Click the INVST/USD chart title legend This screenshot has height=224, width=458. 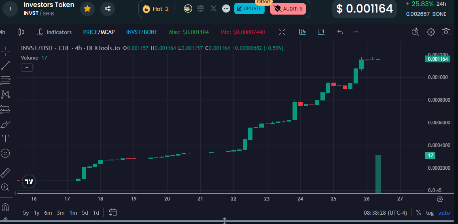[70, 48]
